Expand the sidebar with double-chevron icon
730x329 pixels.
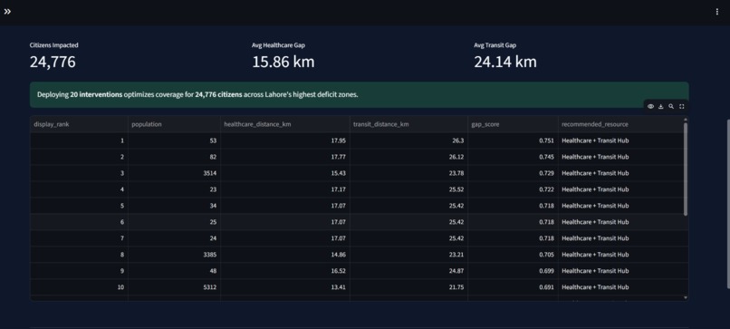(7, 12)
